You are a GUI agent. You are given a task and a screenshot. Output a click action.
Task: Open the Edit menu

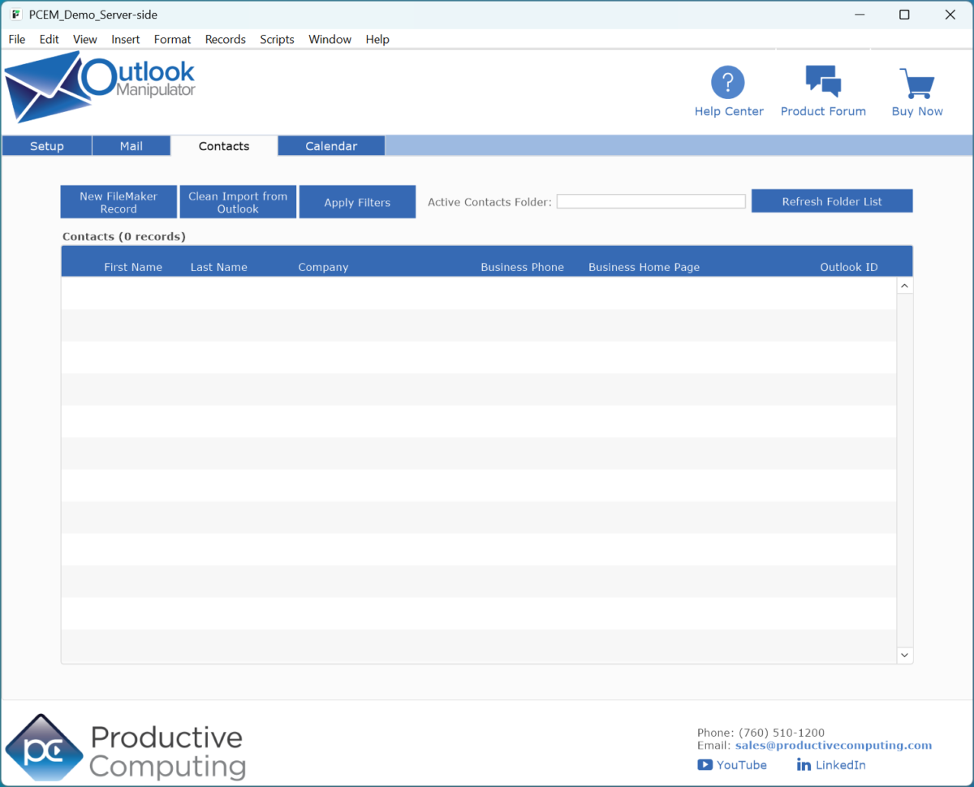click(49, 39)
